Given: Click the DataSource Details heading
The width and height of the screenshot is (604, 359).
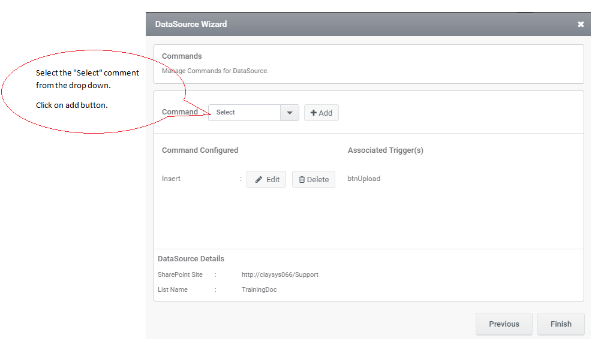Looking at the screenshot, I should click(x=191, y=258).
